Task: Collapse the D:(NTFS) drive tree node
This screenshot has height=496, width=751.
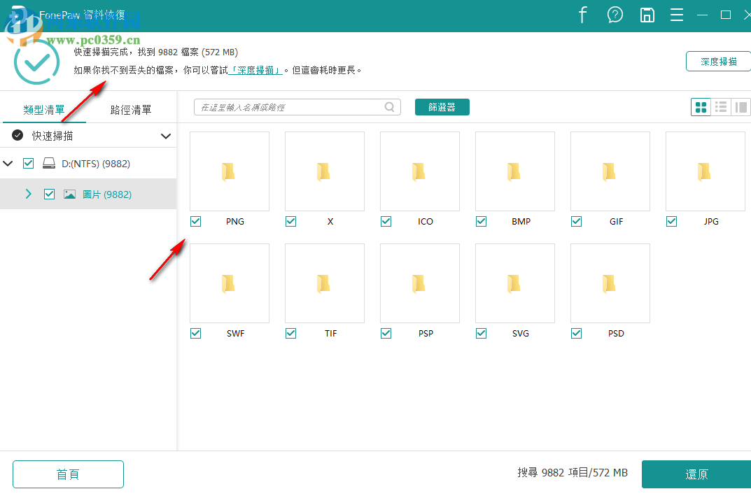Action: pos(8,163)
